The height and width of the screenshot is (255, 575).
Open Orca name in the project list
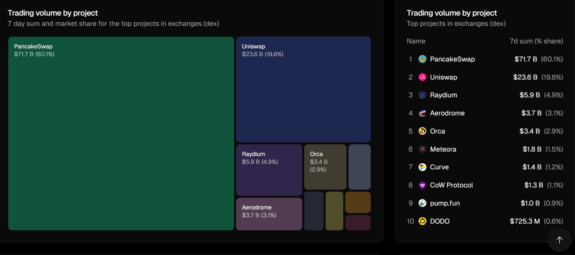pos(438,131)
